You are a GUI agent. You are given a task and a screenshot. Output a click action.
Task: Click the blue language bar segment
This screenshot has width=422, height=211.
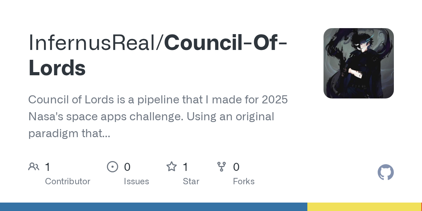point(153,207)
